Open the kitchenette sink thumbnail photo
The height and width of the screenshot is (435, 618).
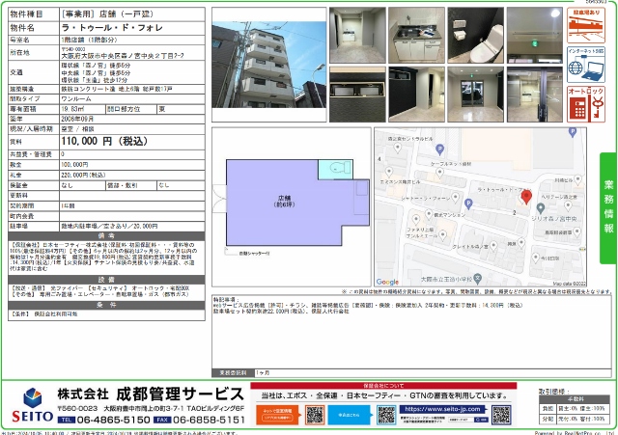tap(416, 35)
